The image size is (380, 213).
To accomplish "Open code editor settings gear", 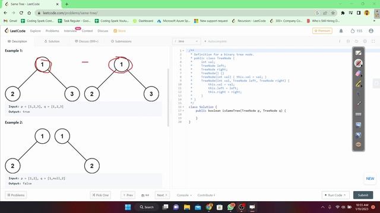I will coord(365,41).
